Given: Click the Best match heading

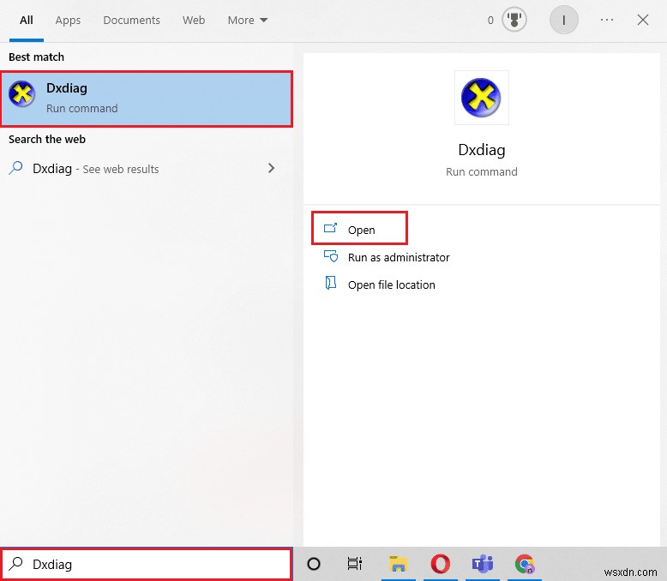Looking at the screenshot, I should [x=36, y=57].
